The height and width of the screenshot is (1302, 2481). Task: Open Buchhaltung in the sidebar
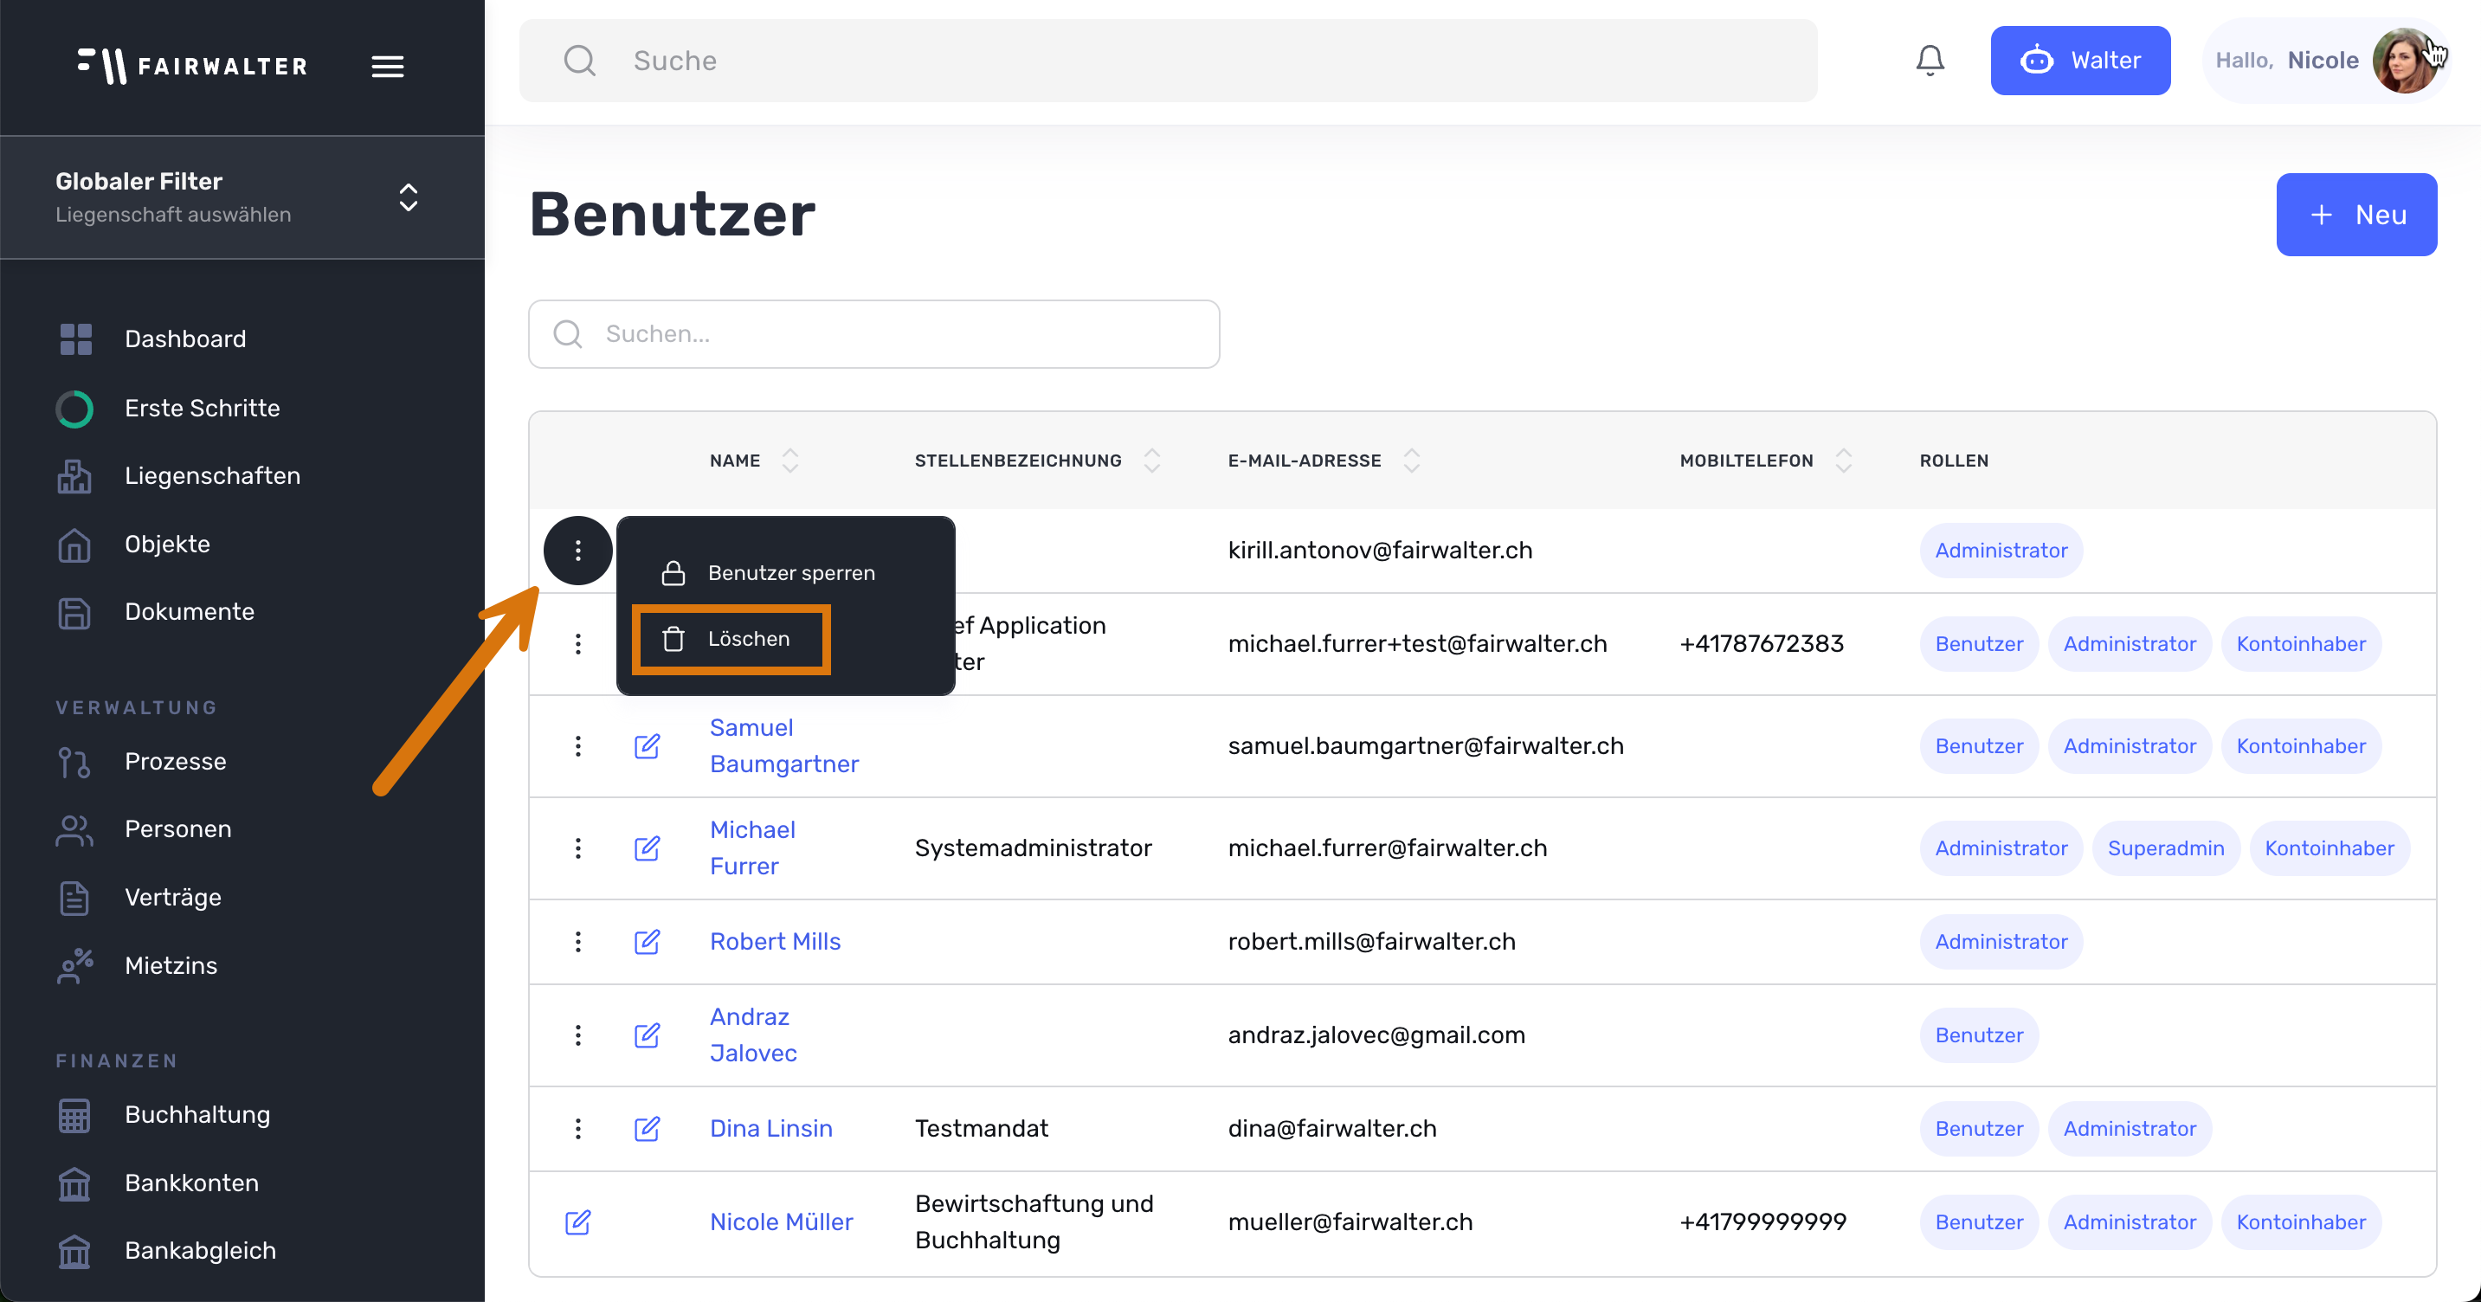click(x=197, y=1115)
